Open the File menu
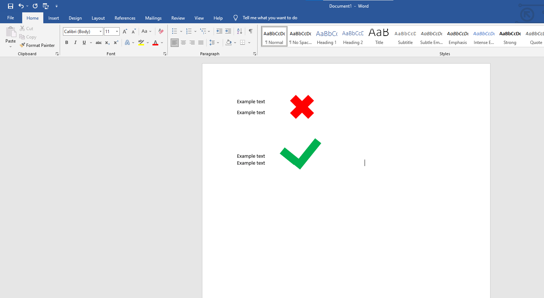 (11, 18)
